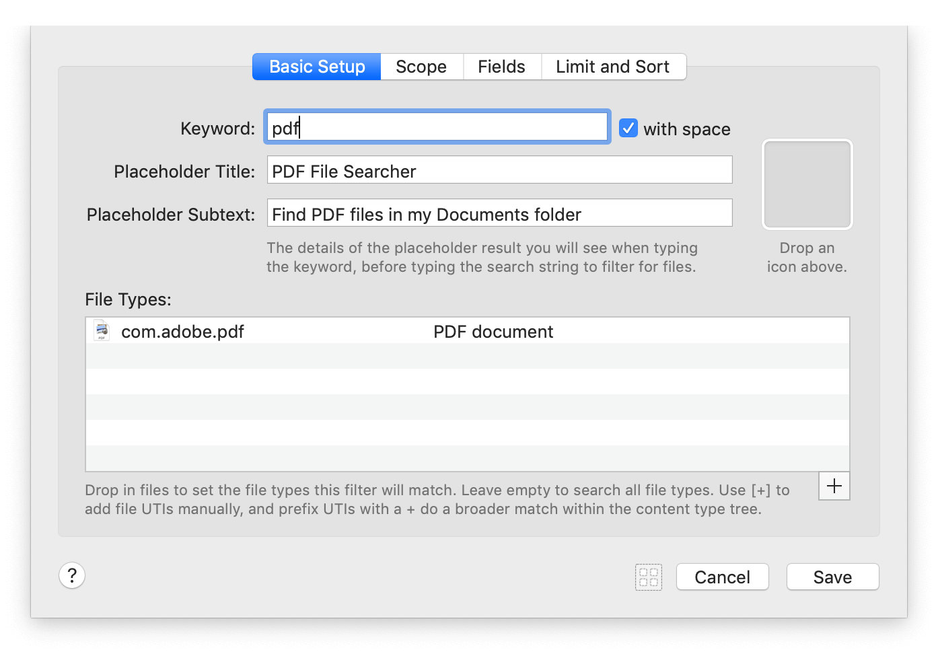Cancel the file filter changes

click(722, 577)
